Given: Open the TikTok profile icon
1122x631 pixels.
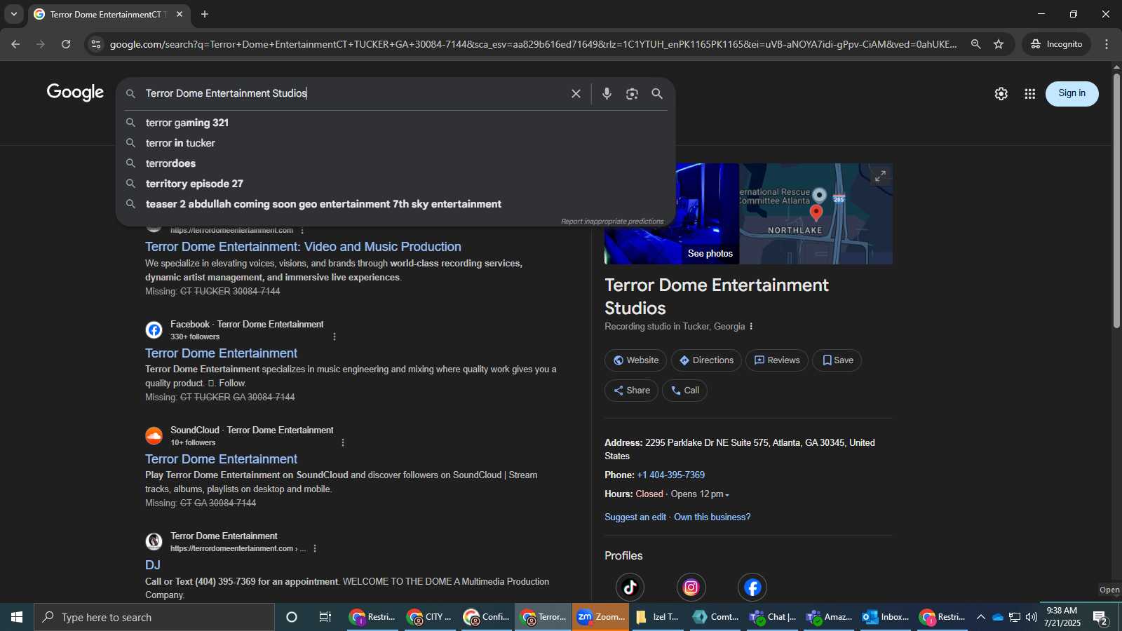Looking at the screenshot, I should click(630, 587).
